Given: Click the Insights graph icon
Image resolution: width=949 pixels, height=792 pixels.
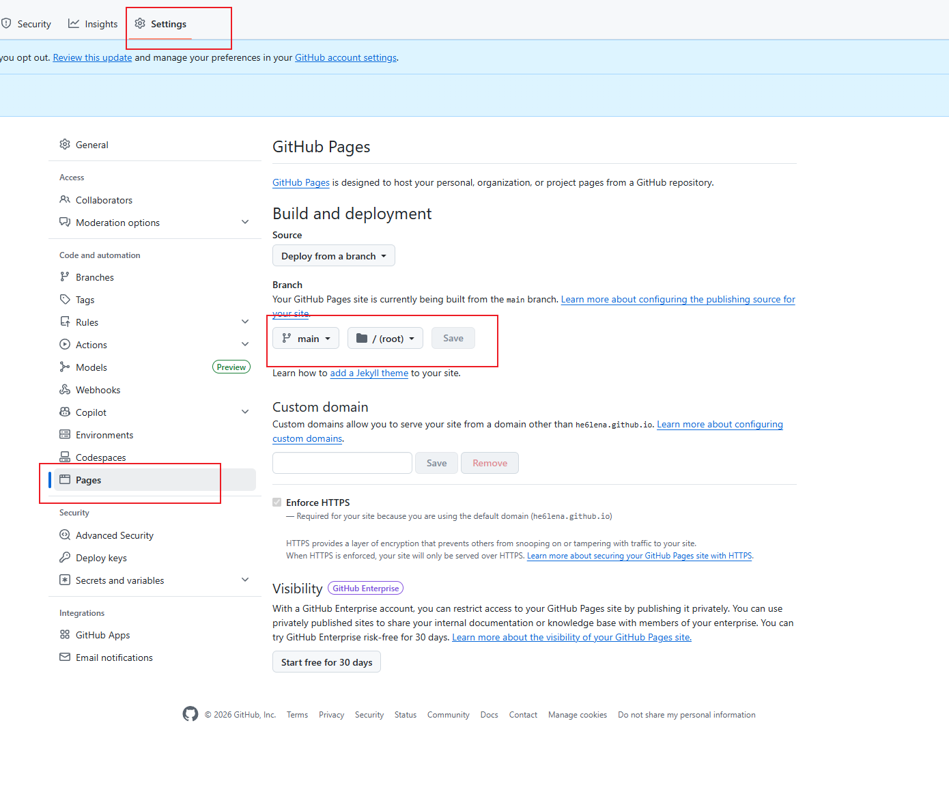Looking at the screenshot, I should pos(74,24).
